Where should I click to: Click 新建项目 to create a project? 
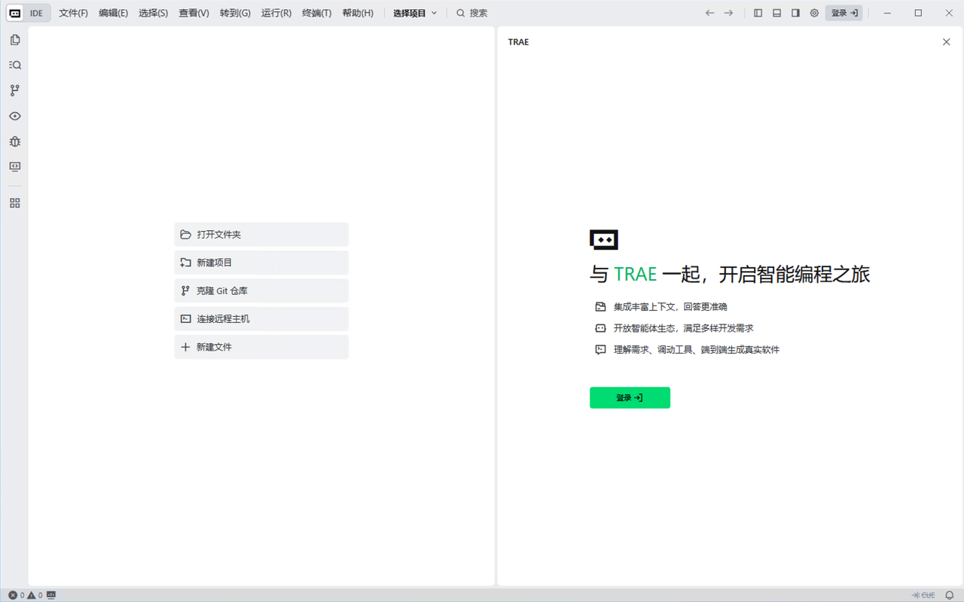(261, 263)
